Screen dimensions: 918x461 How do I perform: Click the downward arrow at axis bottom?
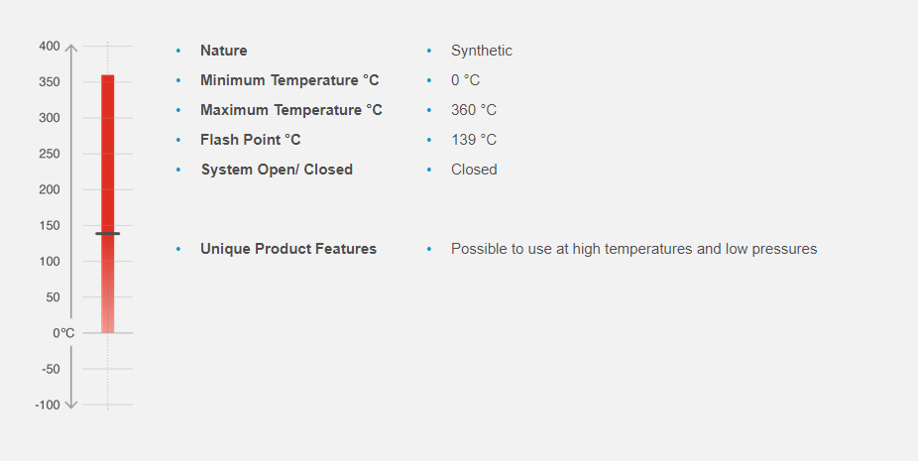click(x=71, y=403)
